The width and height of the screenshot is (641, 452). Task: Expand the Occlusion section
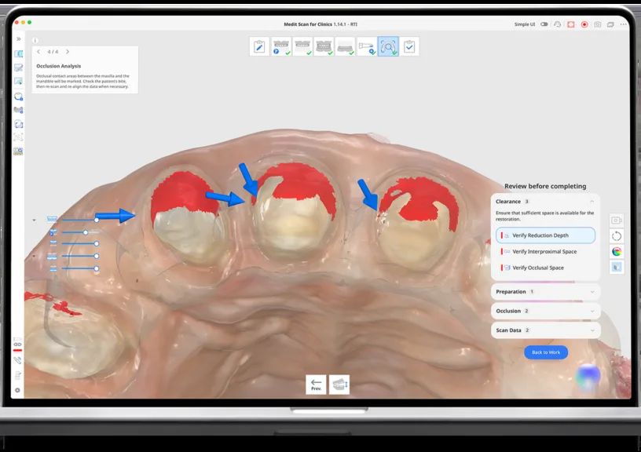(545, 311)
